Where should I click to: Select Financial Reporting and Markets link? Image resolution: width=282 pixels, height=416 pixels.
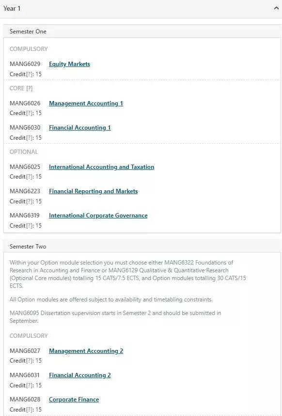(x=93, y=191)
